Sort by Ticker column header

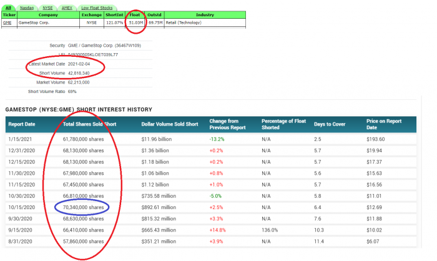pyautogui.click(x=9, y=15)
